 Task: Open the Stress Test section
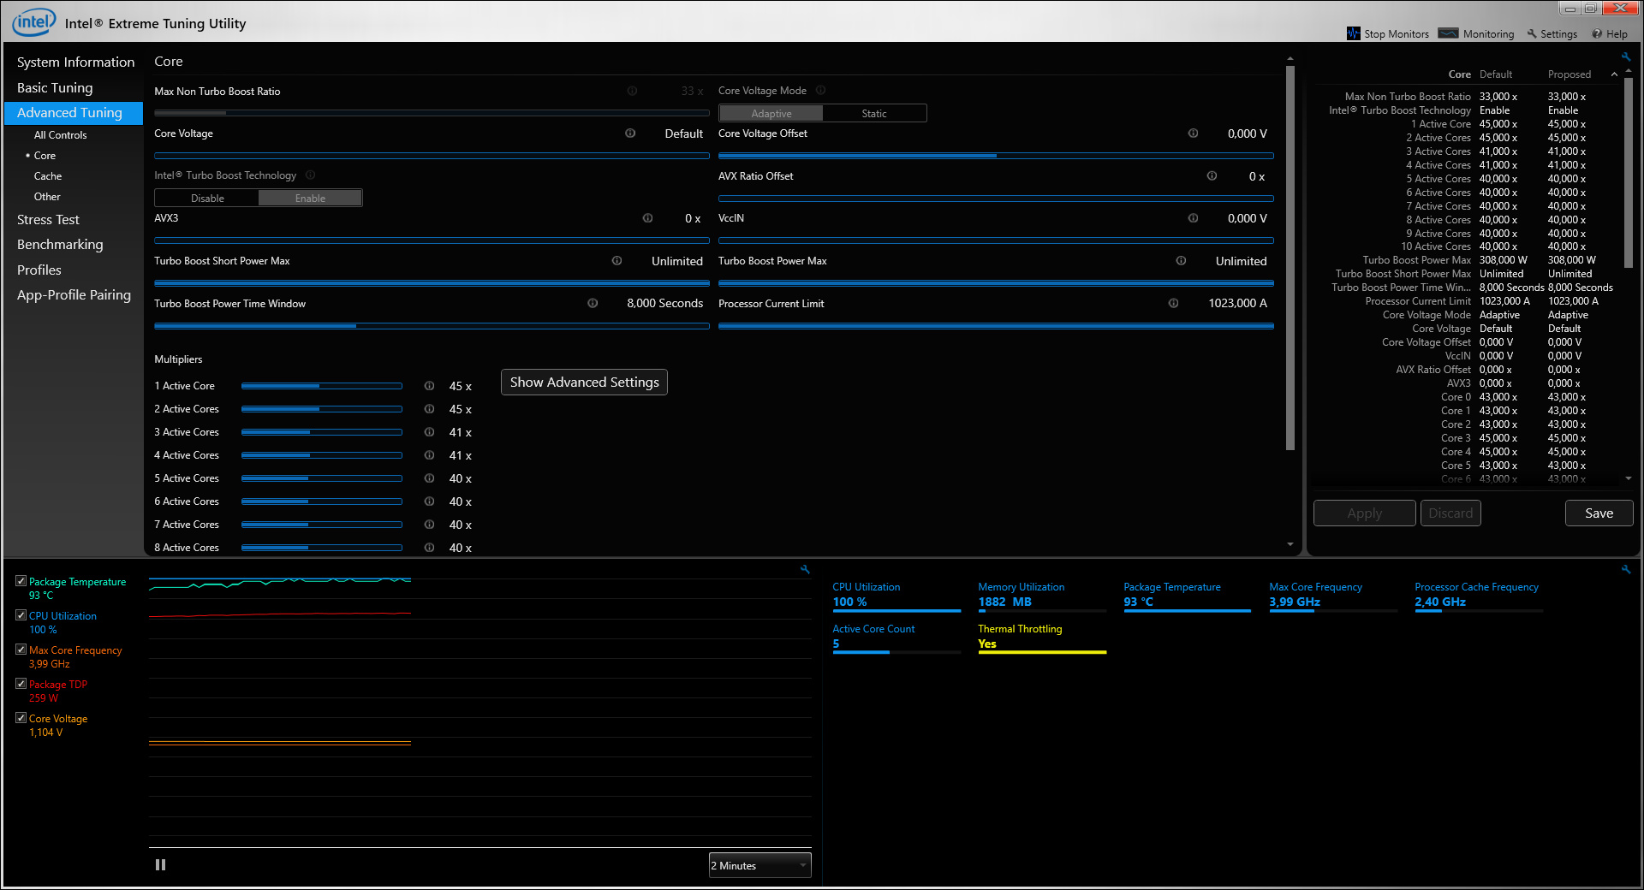pos(48,220)
